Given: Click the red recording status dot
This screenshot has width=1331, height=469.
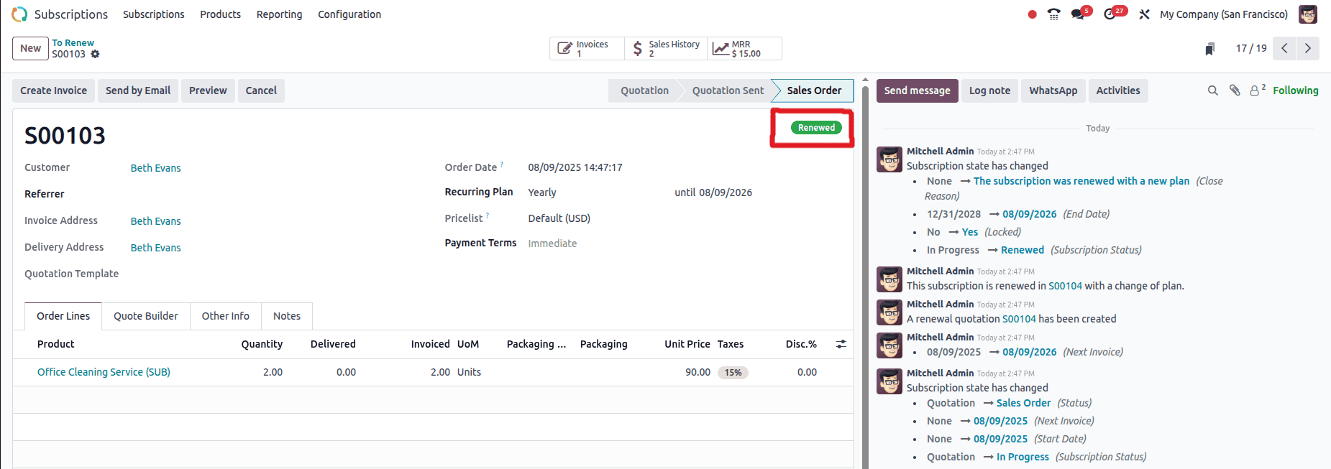Looking at the screenshot, I should click(1033, 14).
